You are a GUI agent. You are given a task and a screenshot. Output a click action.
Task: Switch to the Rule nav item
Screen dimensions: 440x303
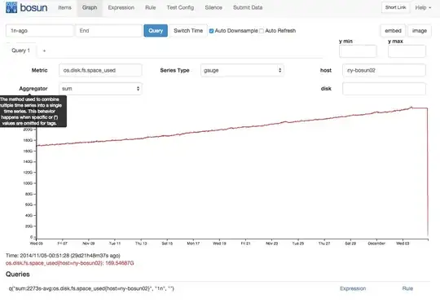point(151,7)
